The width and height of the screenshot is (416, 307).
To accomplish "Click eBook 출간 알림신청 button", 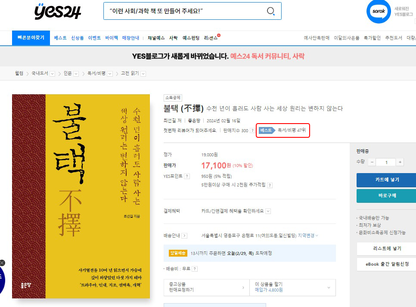I will [x=386, y=264].
